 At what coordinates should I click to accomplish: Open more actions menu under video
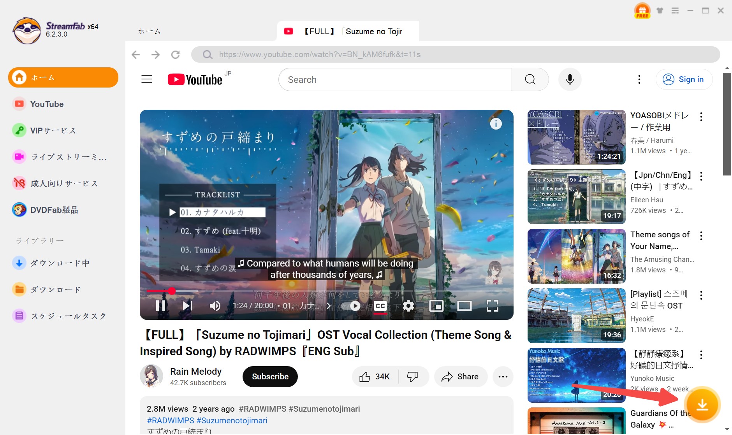(503, 377)
